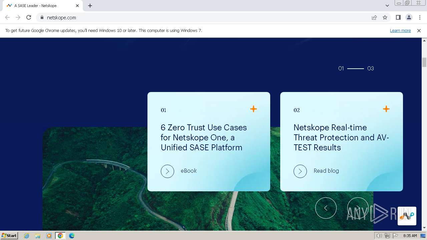Open a new tab with plus button
Image resolution: width=427 pixels, height=240 pixels.
[90, 6]
